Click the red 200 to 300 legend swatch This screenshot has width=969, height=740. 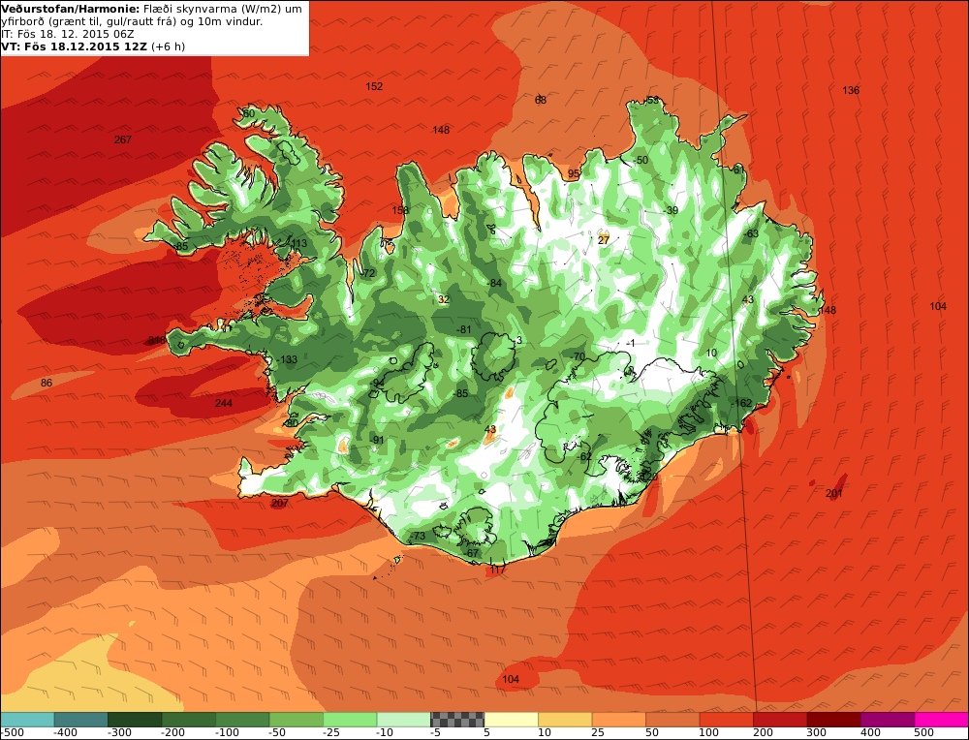(x=780, y=719)
